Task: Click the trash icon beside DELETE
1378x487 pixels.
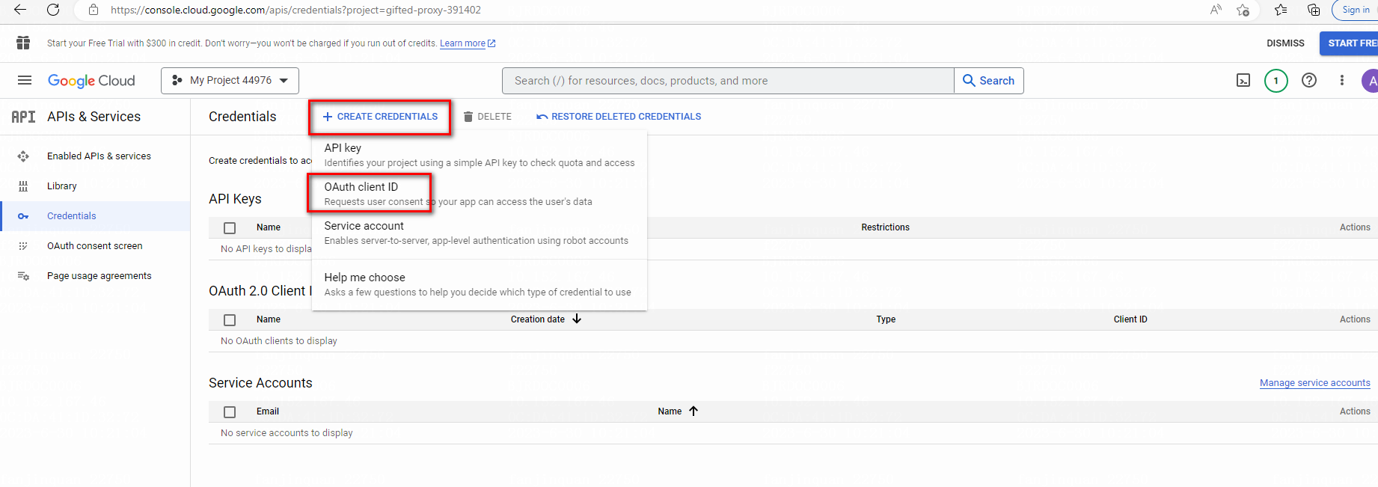Action: 468,117
